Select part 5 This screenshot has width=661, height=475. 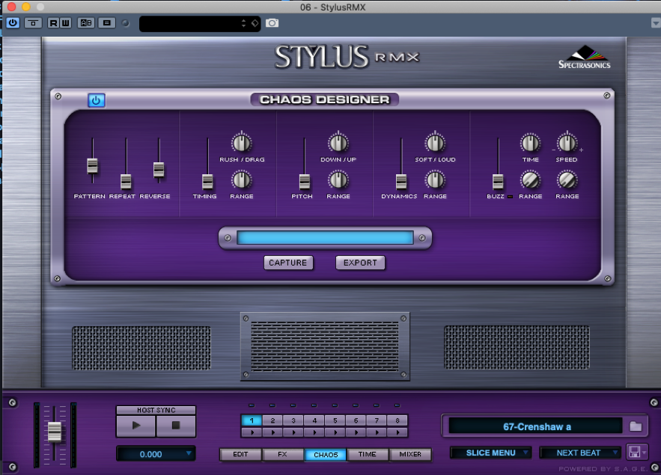(335, 420)
